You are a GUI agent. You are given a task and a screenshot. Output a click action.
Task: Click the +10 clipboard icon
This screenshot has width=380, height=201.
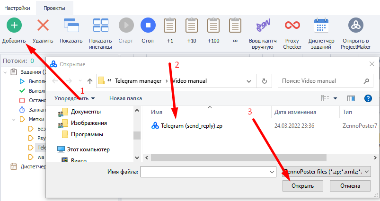click(192, 25)
